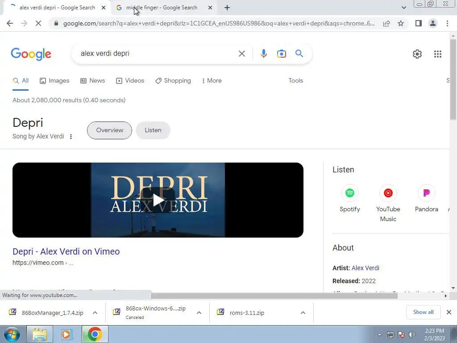Open the YouTube Music listen option
The height and width of the screenshot is (343, 457).
pos(388,204)
